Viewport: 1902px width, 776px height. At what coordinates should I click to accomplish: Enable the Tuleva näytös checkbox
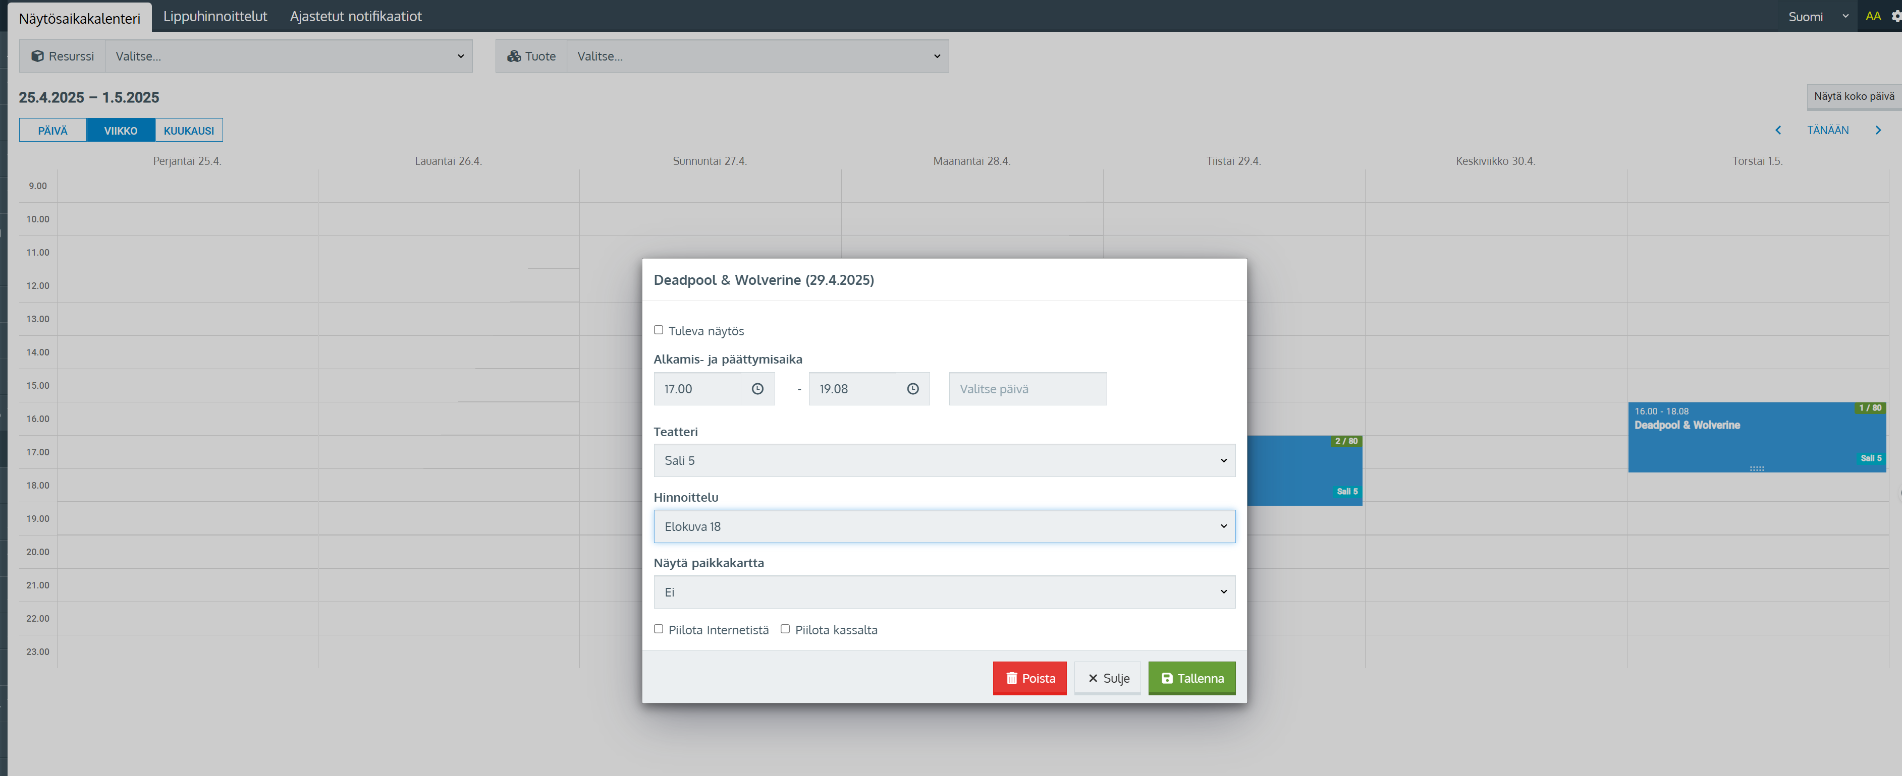[x=658, y=330]
